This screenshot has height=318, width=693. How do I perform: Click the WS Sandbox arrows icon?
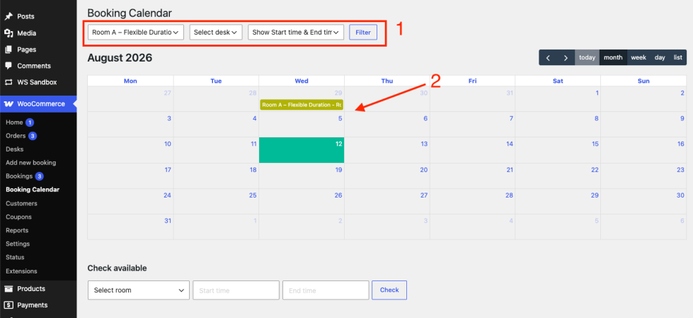click(x=8, y=82)
